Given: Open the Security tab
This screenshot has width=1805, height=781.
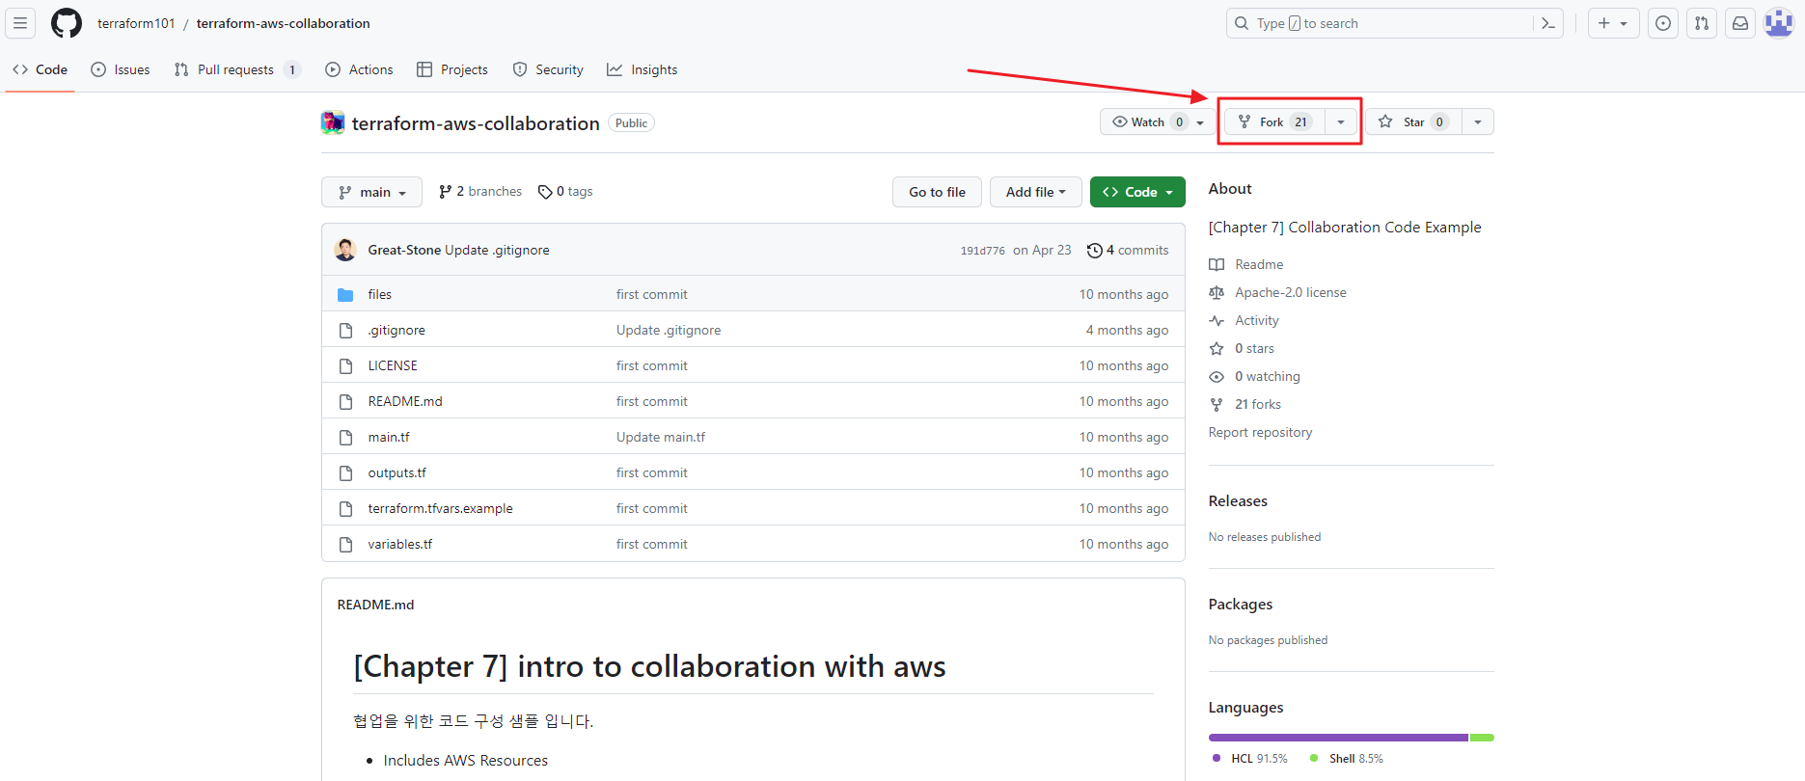Looking at the screenshot, I should coord(548,69).
